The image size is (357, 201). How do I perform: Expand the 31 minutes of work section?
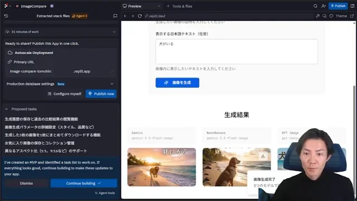point(61,32)
